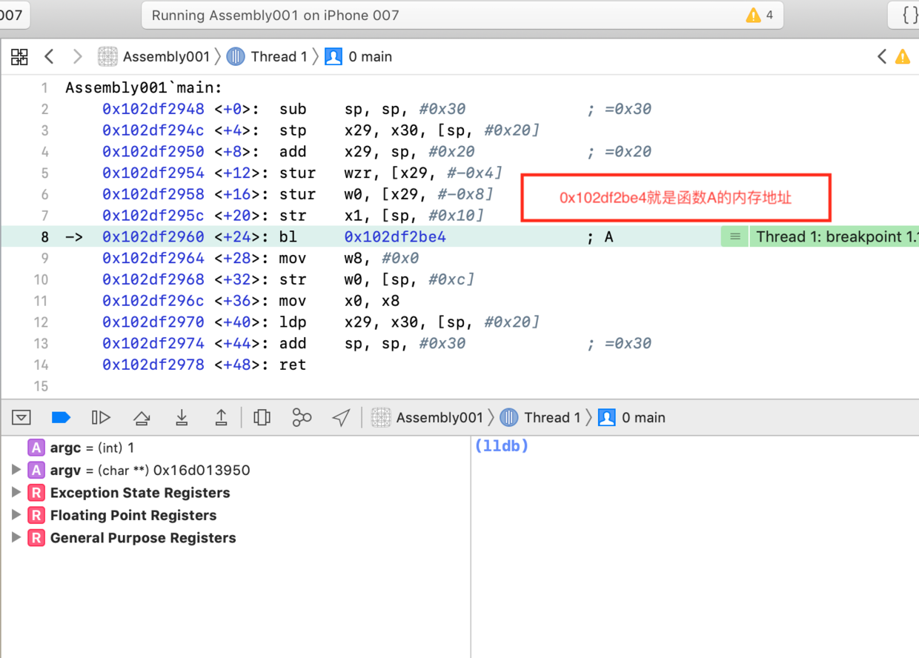Click the Thread 1 breakpoint annotation
The height and width of the screenshot is (658, 919).
coord(835,237)
